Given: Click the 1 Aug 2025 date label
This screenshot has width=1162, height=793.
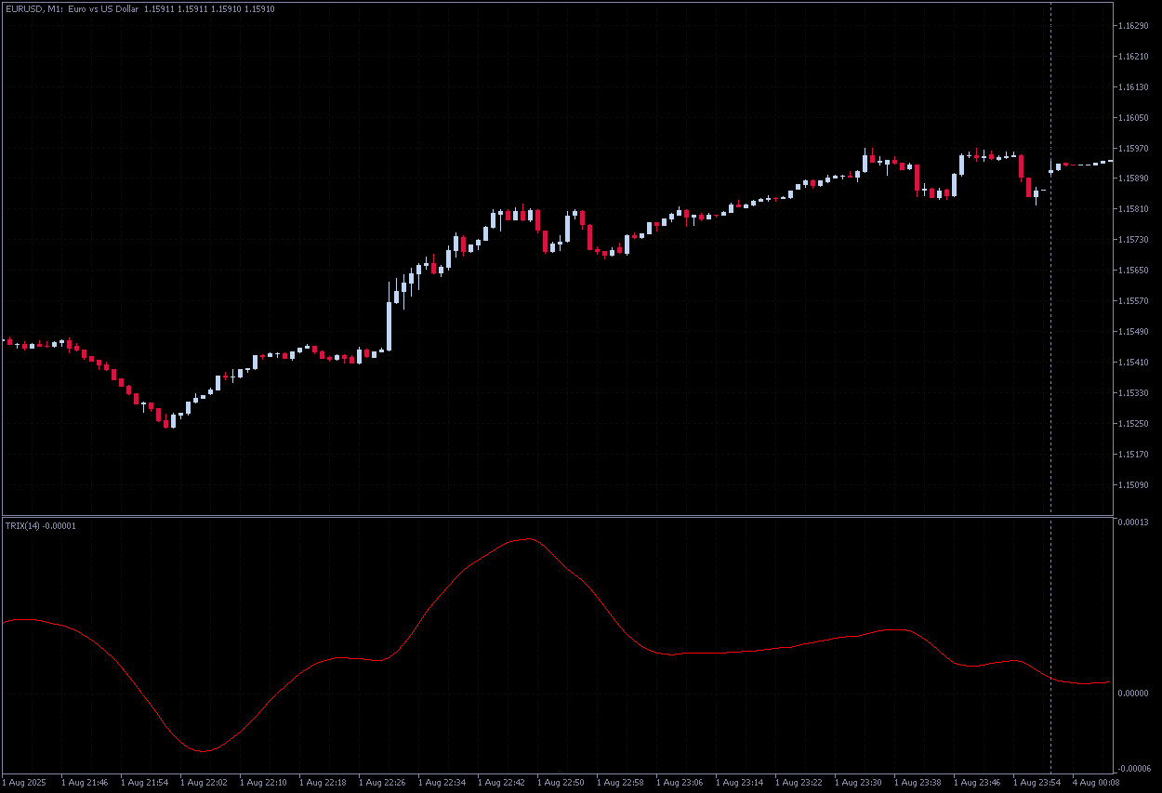Looking at the screenshot, I should point(26,783).
